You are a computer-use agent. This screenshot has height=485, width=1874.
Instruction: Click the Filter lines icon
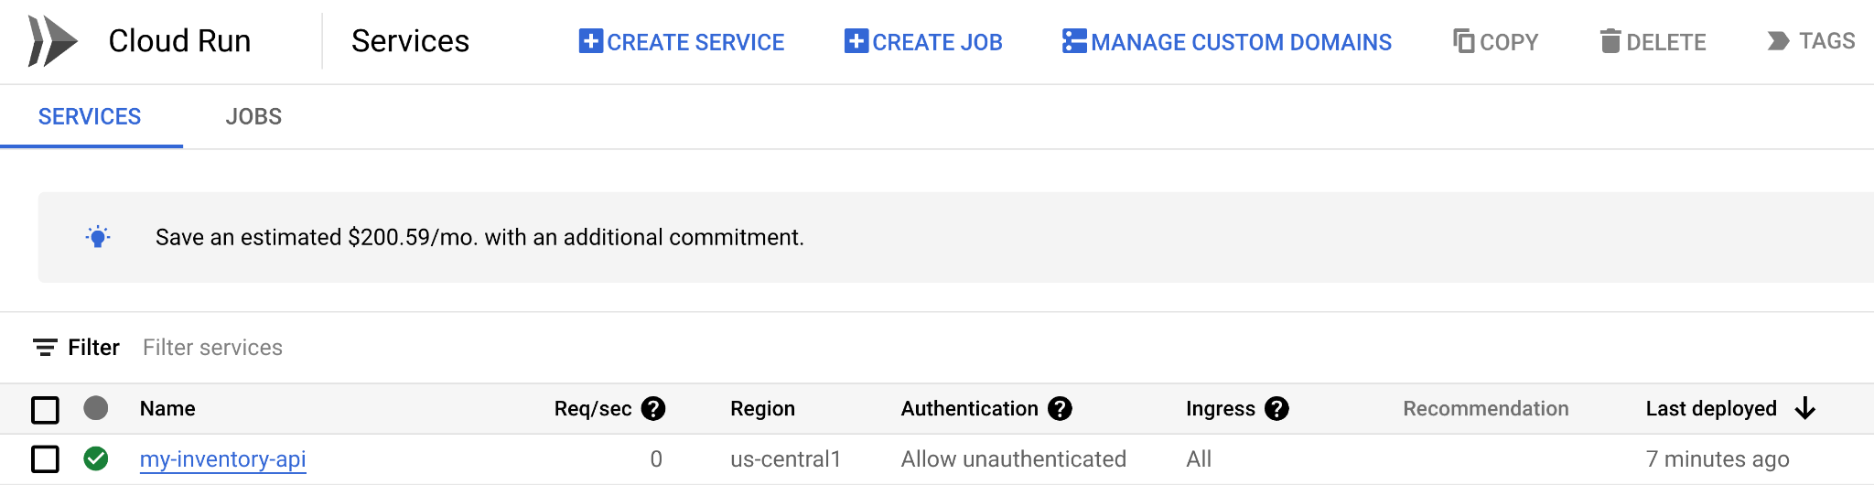(x=45, y=348)
